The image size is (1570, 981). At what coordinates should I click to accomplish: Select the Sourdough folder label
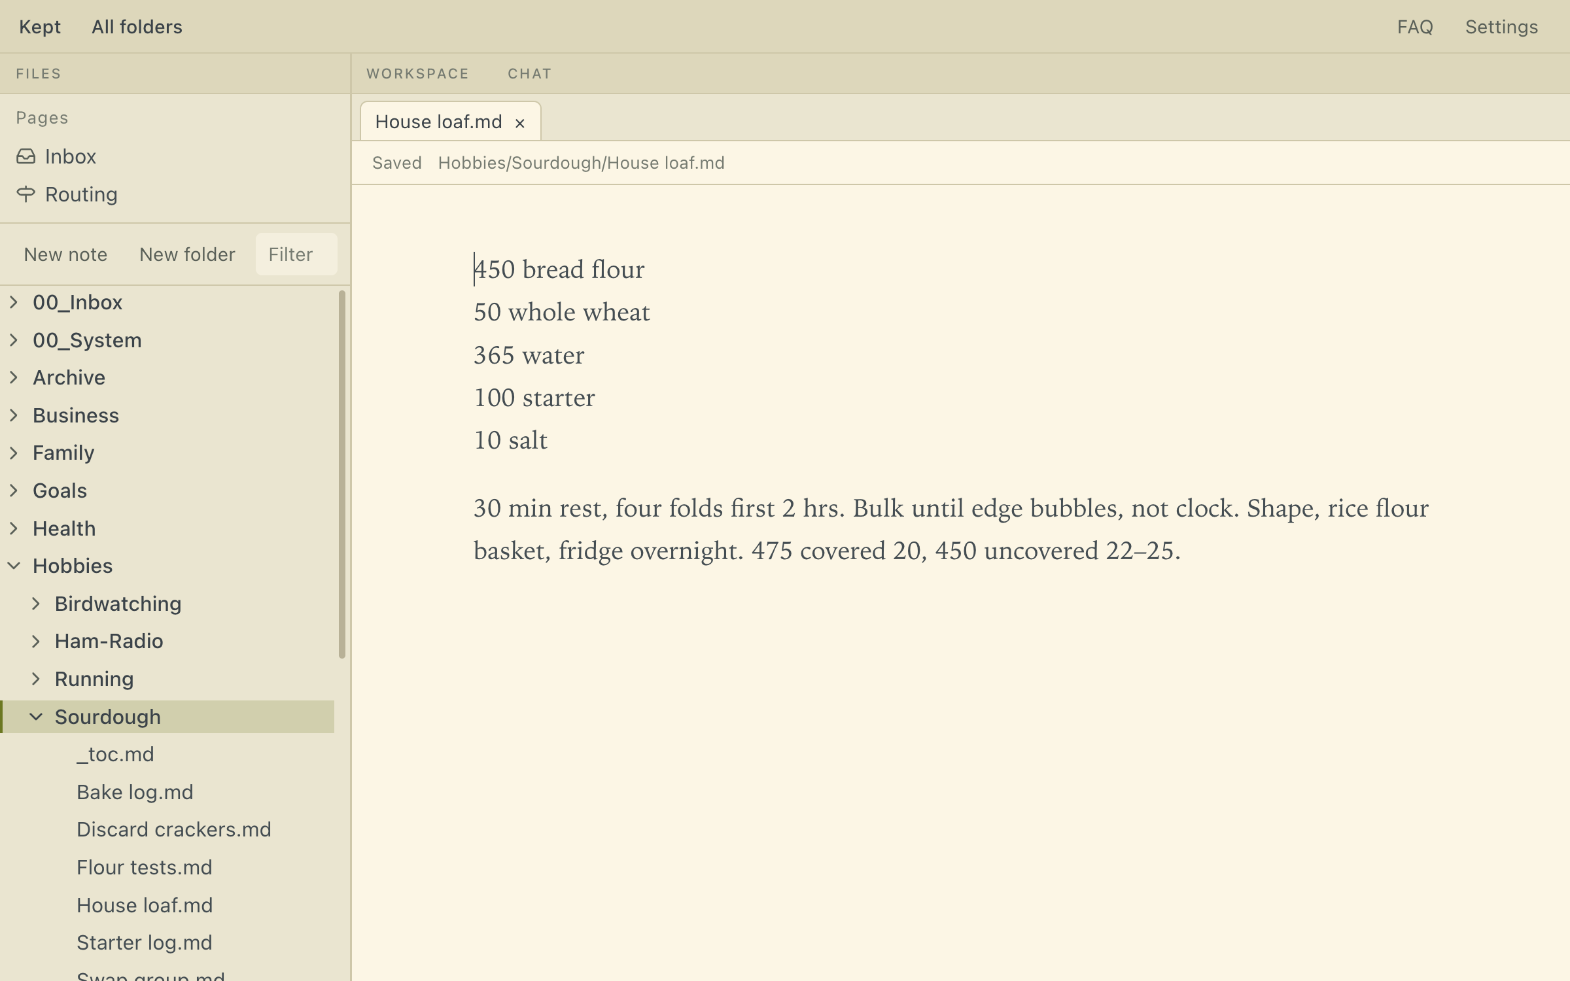[108, 717]
